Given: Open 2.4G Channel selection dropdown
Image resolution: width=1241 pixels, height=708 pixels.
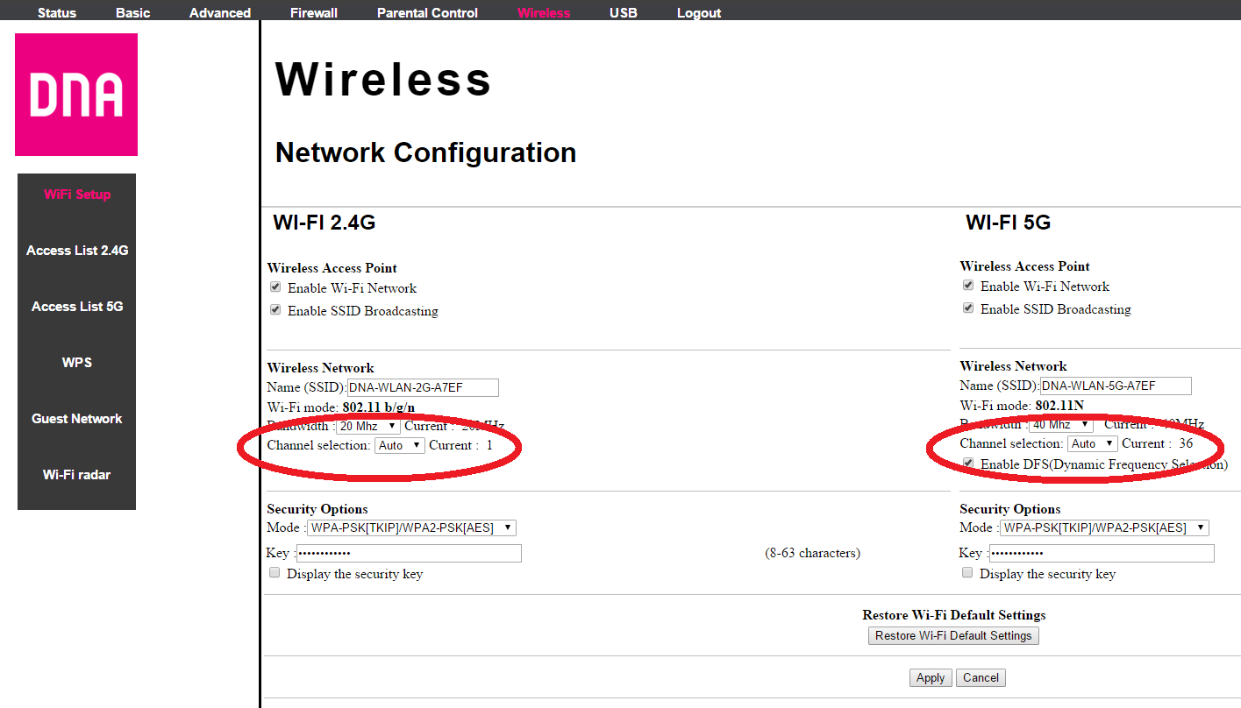Looking at the screenshot, I should [399, 445].
